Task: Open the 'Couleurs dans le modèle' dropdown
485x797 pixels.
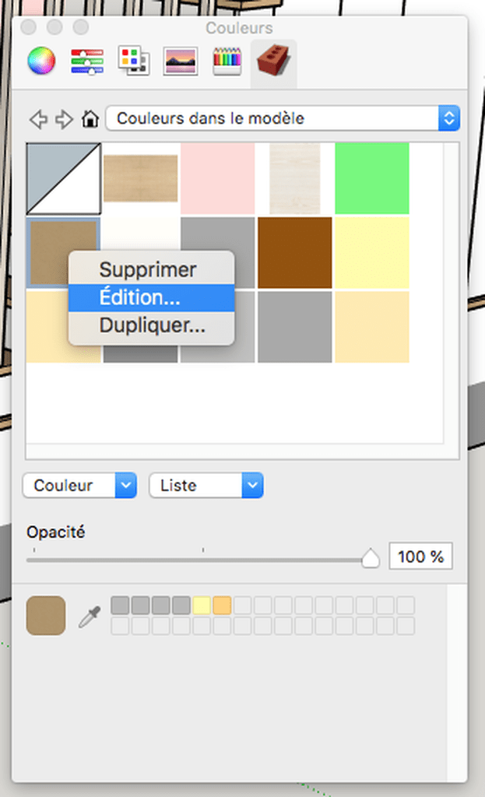Action: click(x=283, y=118)
